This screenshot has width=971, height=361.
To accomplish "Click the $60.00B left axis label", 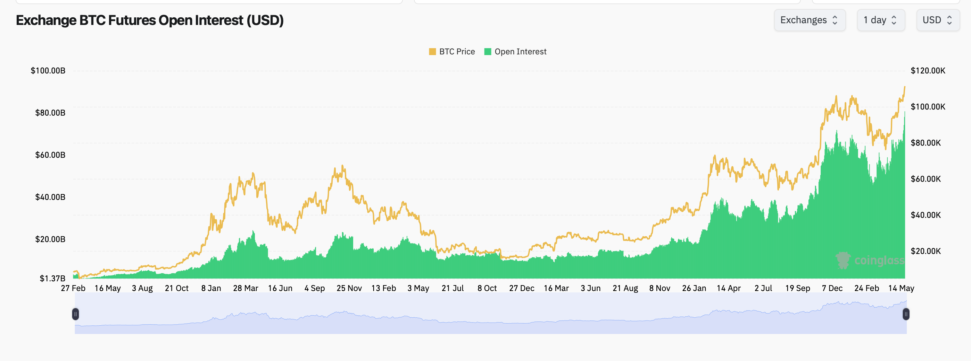I will [x=50, y=155].
